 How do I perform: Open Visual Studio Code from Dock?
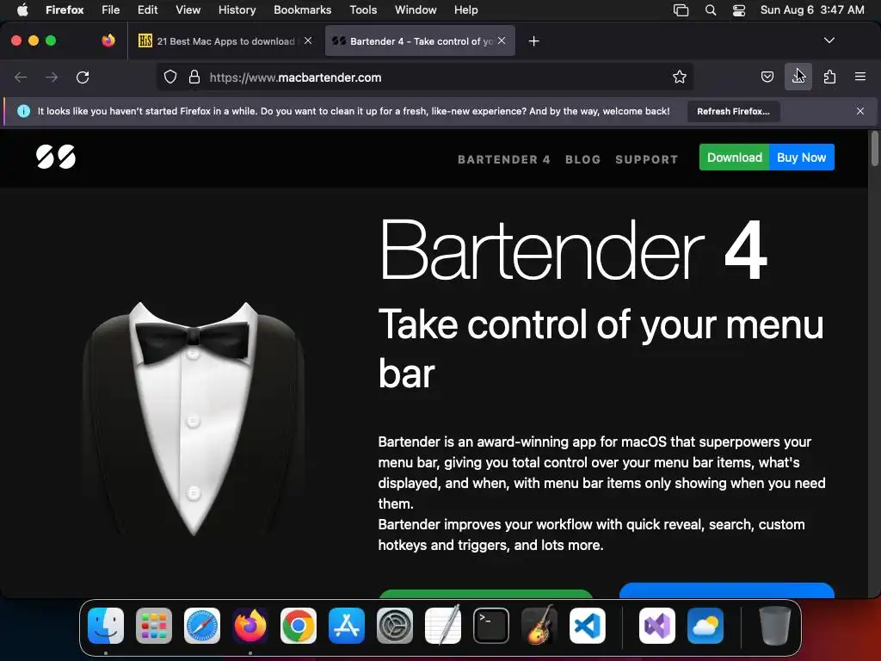[588, 626]
